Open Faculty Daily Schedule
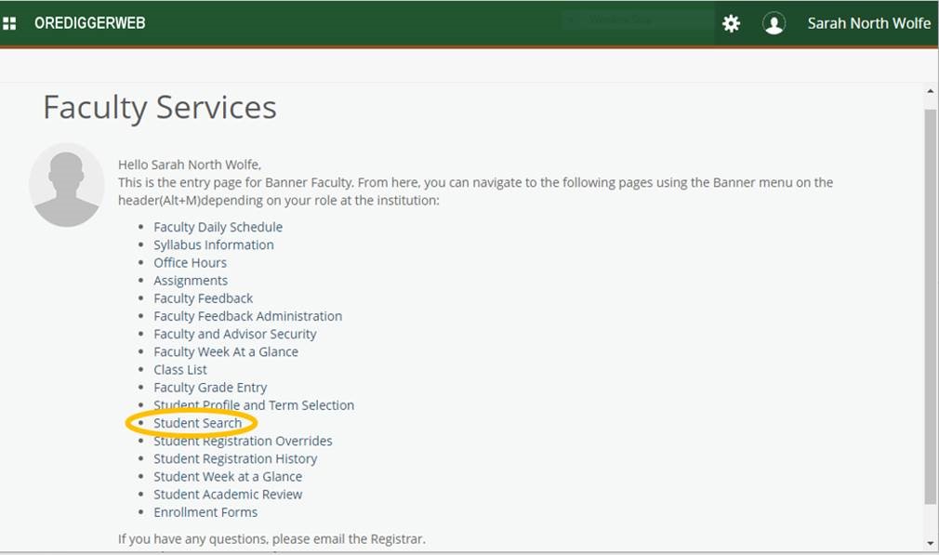This screenshot has height=555, width=939. pyautogui.click(x=218, y=227)
